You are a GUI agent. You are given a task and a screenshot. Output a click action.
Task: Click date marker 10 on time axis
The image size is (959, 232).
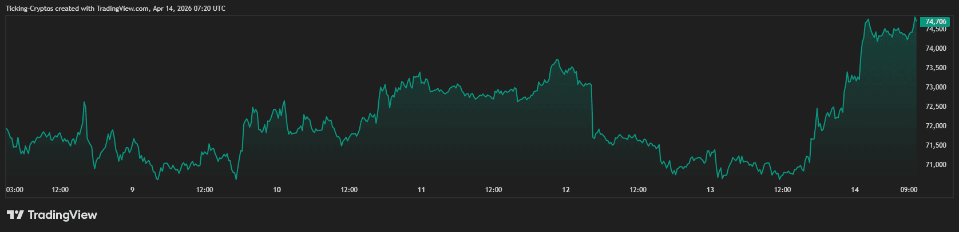pos(277,190)
